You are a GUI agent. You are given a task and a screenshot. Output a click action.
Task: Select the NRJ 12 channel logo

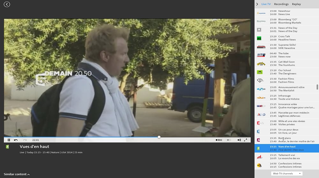[x=259, y=157]
